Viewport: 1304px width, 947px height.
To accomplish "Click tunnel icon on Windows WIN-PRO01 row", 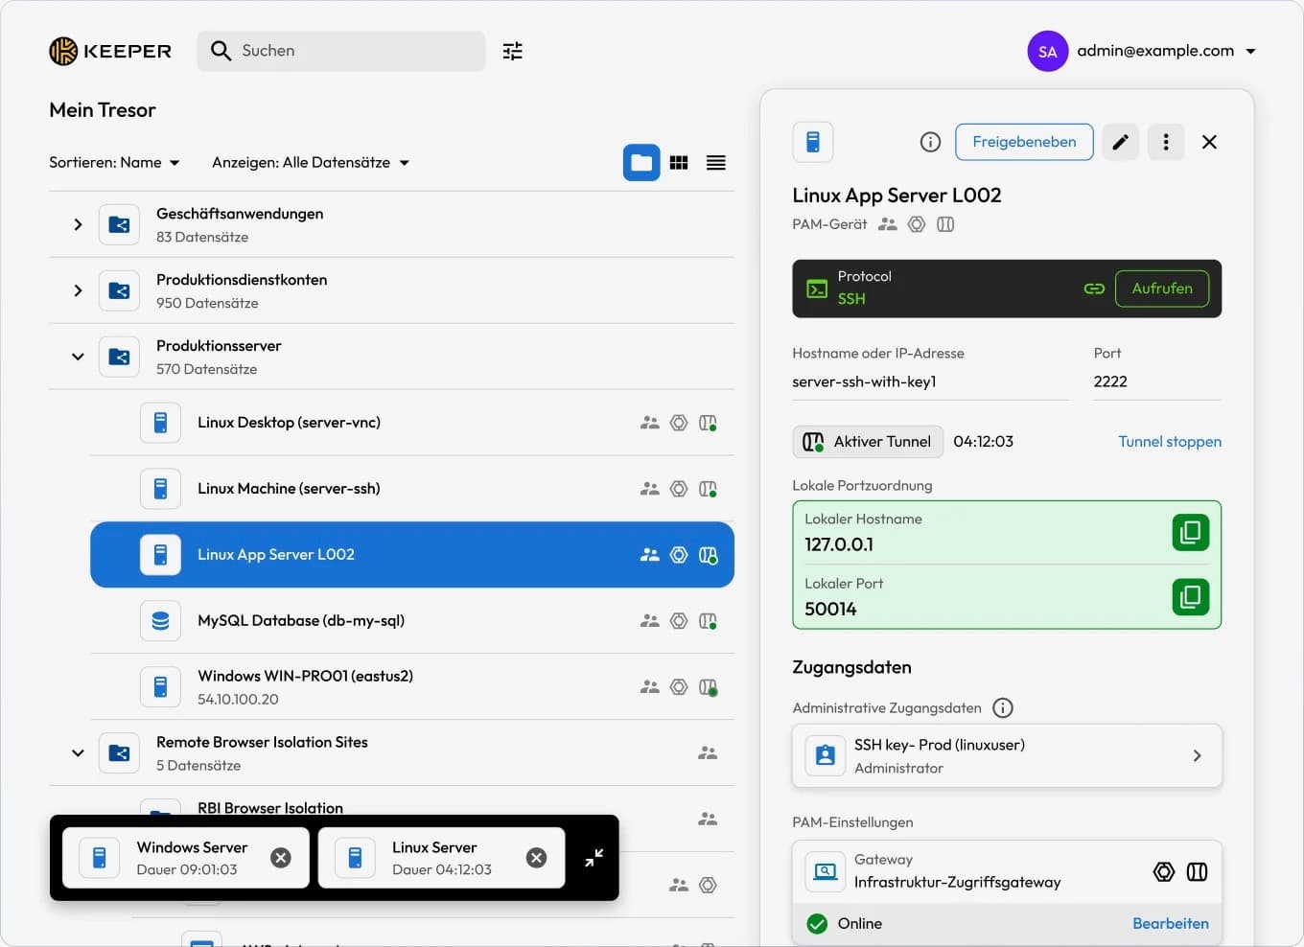I will pyautogui.click(x=709, y=687).
